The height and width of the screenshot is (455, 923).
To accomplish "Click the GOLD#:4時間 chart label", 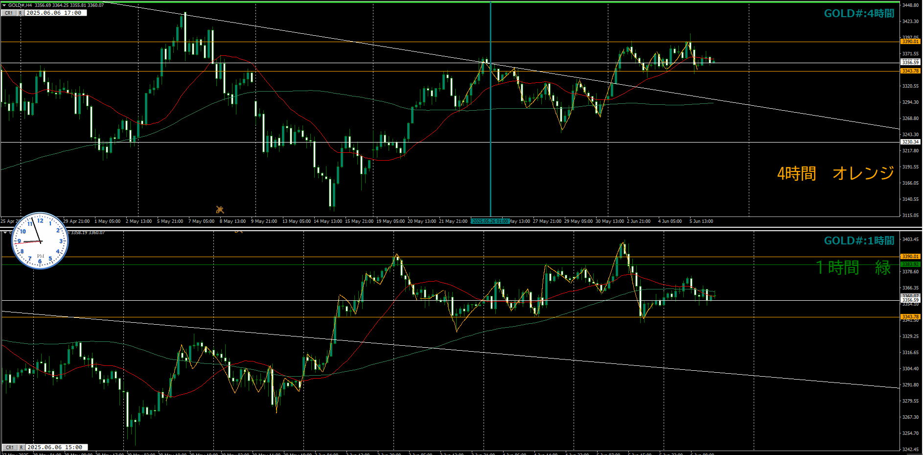I will coord(859,14).
